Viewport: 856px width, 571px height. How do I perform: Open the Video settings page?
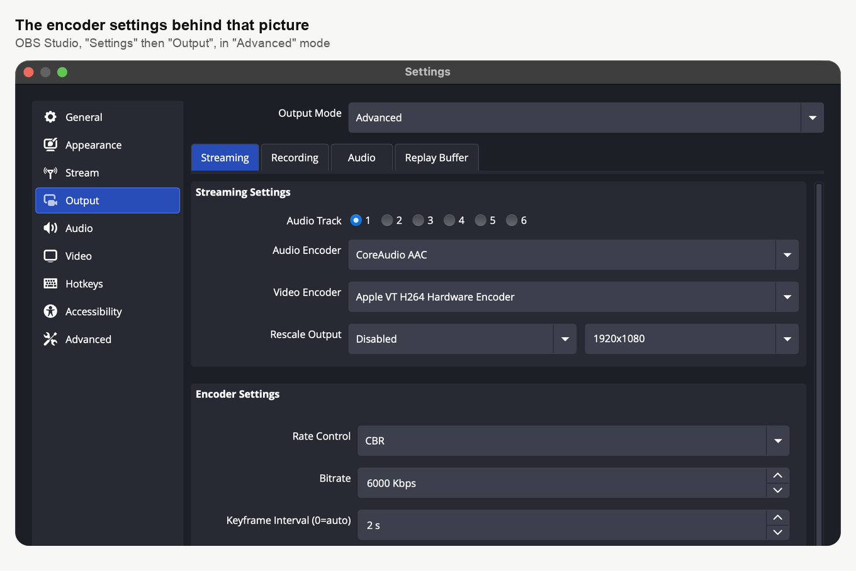pyautogui.click(x=108, y=255)
